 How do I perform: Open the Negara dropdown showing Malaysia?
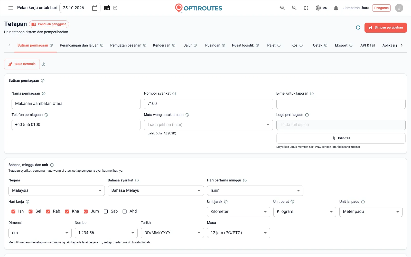click(x=57, y=191)
